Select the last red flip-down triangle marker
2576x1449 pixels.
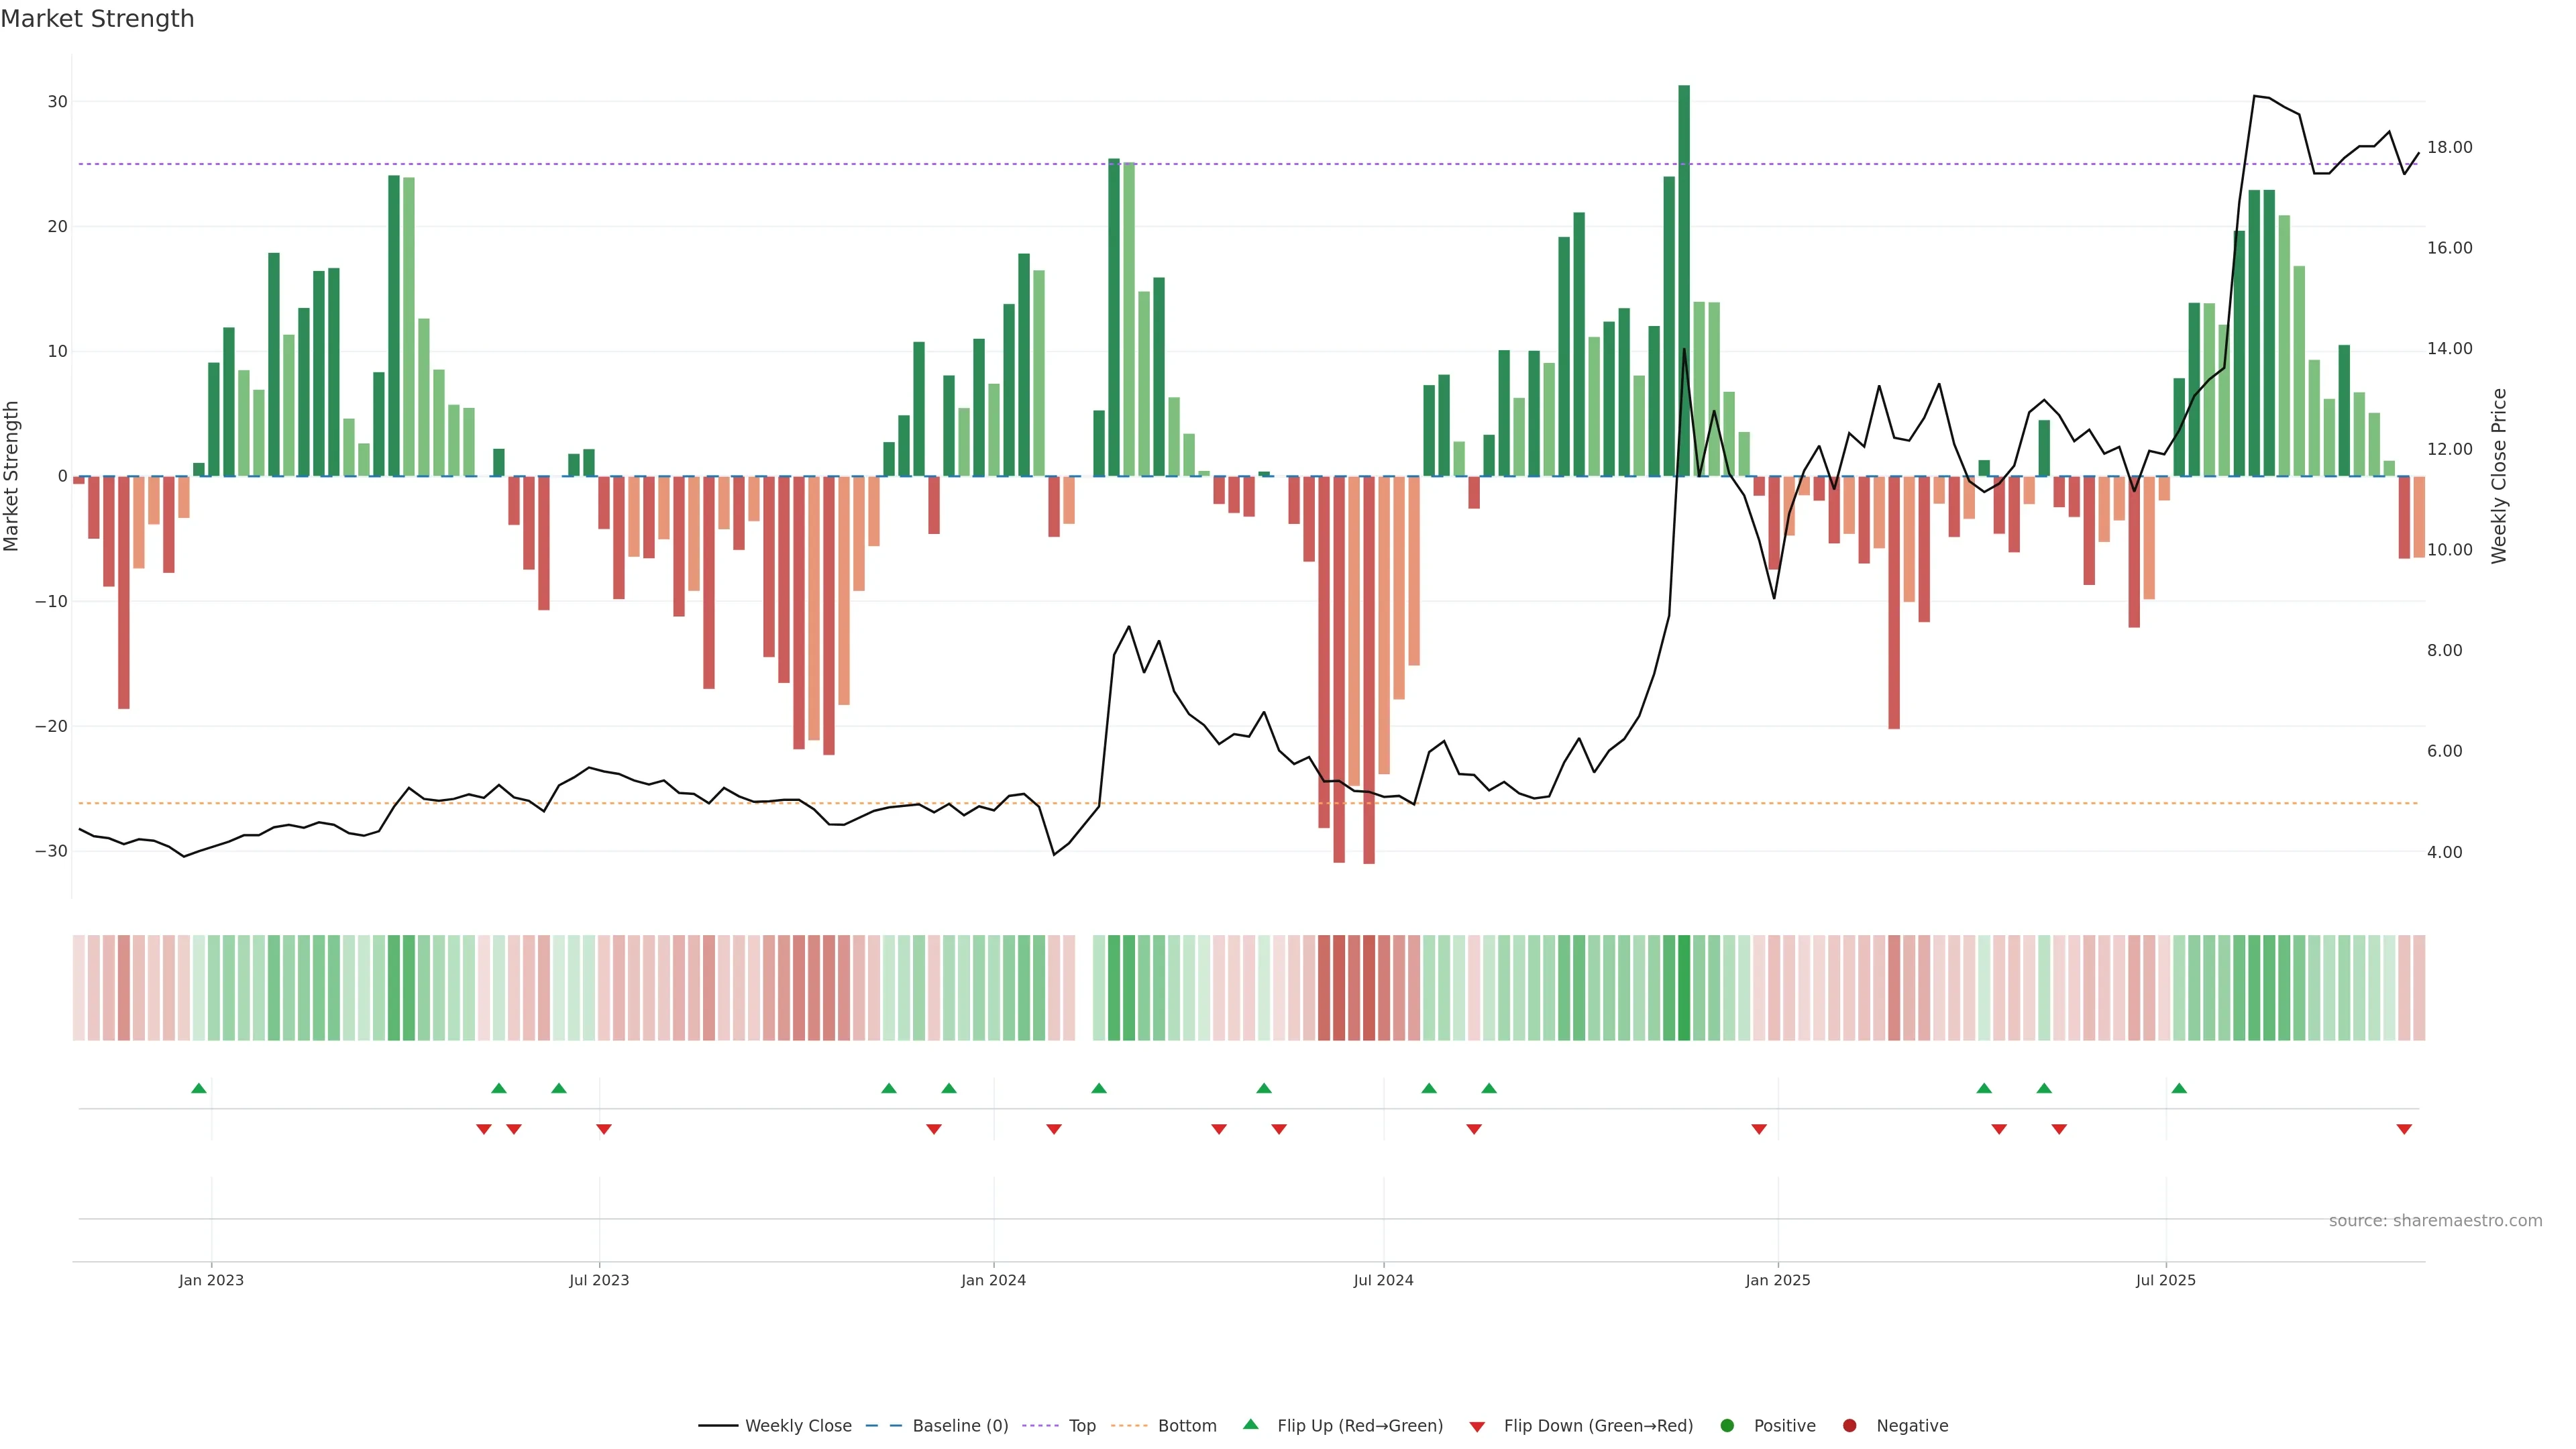pos(2404,1129)
